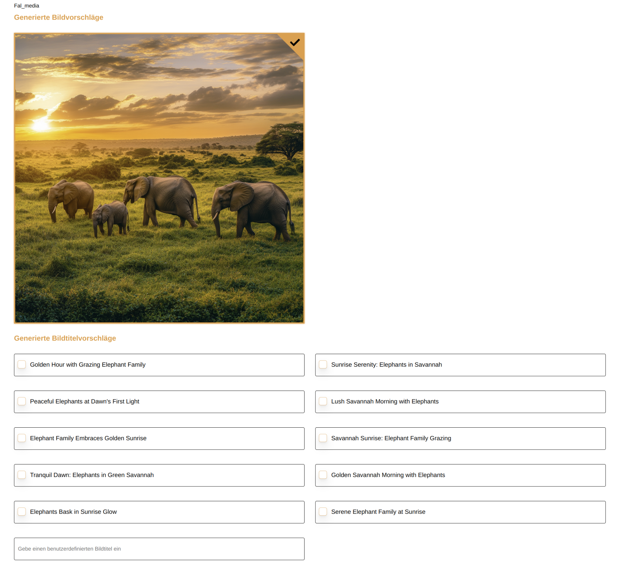Click the title text 'Serene Elephant Family at Sunrise'
The height and width of the screenshot is (570, 621).
[x=378, y=512]
